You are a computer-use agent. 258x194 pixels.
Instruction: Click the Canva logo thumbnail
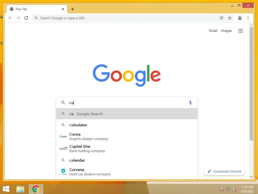click(x=63, y=136)
